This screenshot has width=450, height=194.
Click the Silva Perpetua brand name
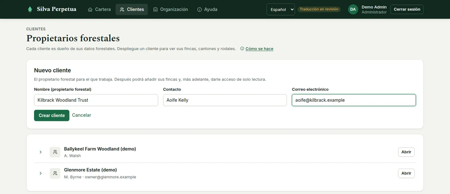click(57, 9)
